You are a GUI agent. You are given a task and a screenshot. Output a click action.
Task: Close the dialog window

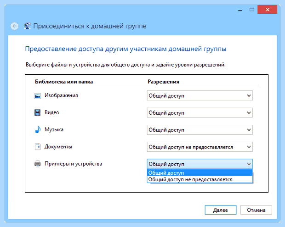[268, 10]
